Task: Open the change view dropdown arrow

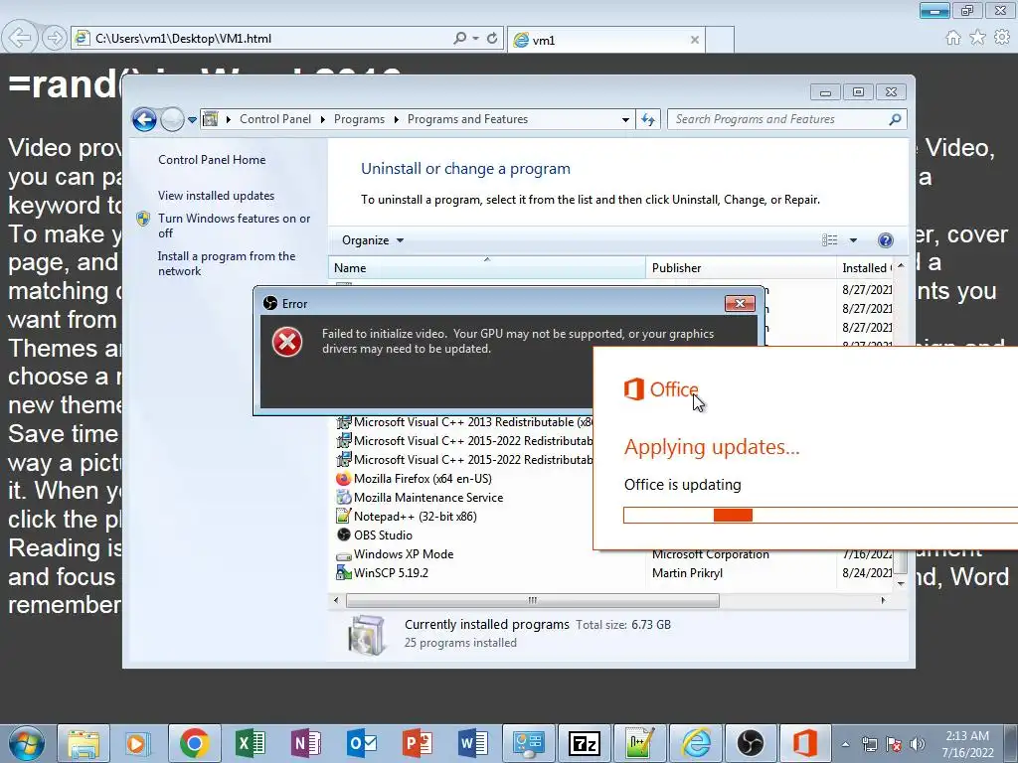Action: (853, 240)
